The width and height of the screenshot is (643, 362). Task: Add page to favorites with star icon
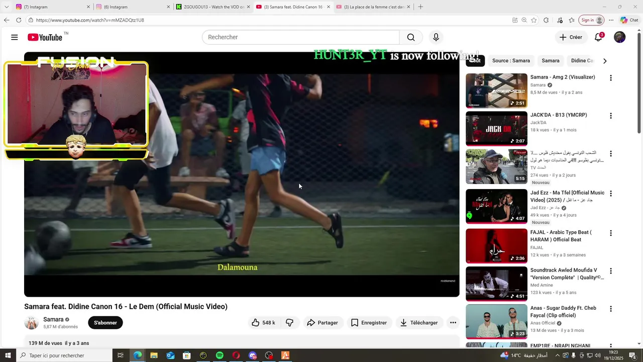pos(534,20)
